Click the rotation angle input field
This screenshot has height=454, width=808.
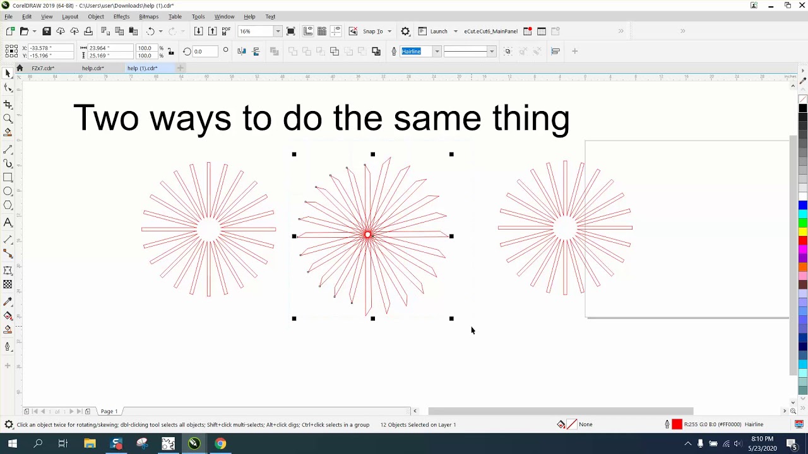point(206,51)
